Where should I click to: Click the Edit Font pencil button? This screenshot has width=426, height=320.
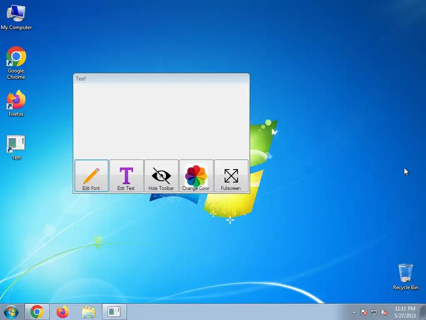[x=92, y=176]
